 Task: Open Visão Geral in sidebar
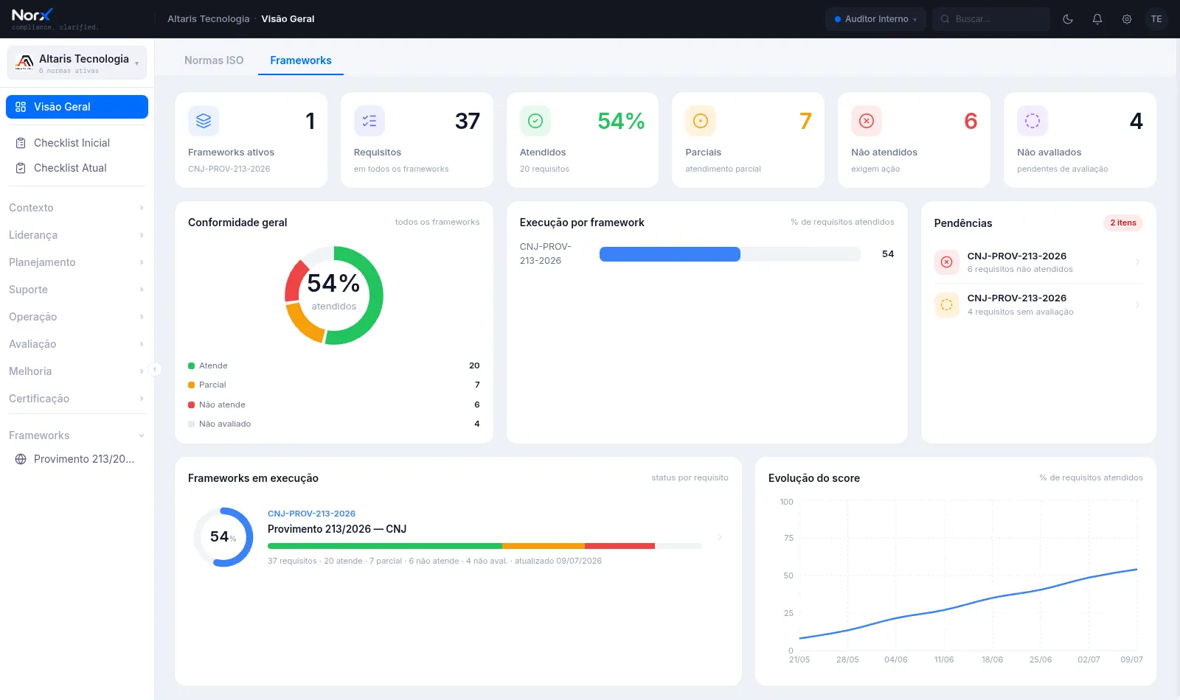tap(77, 107)
